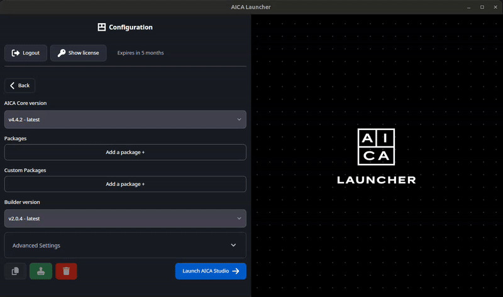Delete configuration with red trash icon
The width and height of the screenshot is (503, 297).
(66, 271)
